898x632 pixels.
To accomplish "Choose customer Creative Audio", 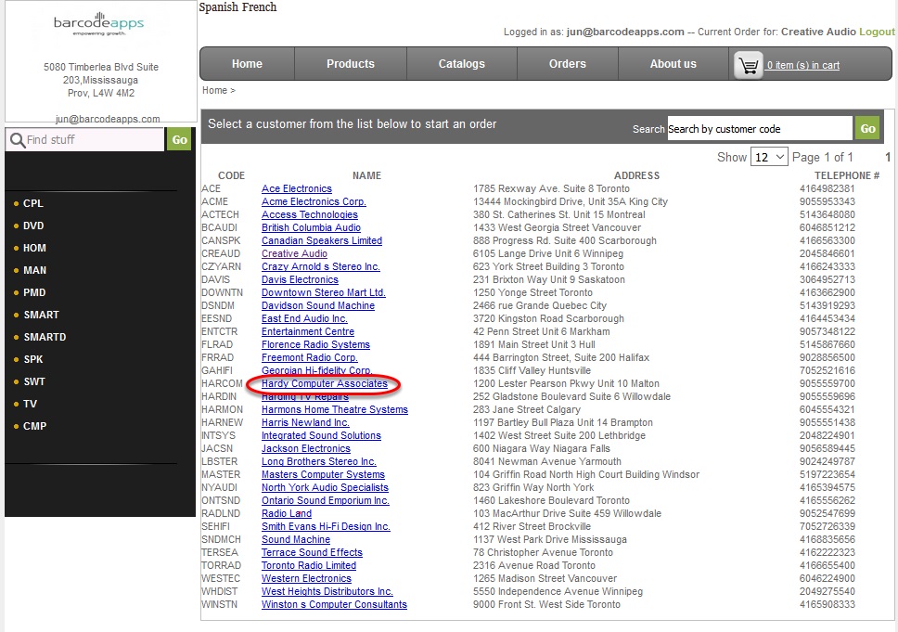I will tap(294, 254).
